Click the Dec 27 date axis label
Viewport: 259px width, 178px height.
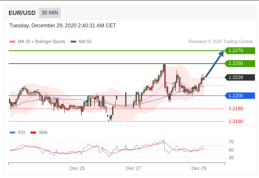pos(134,168)
